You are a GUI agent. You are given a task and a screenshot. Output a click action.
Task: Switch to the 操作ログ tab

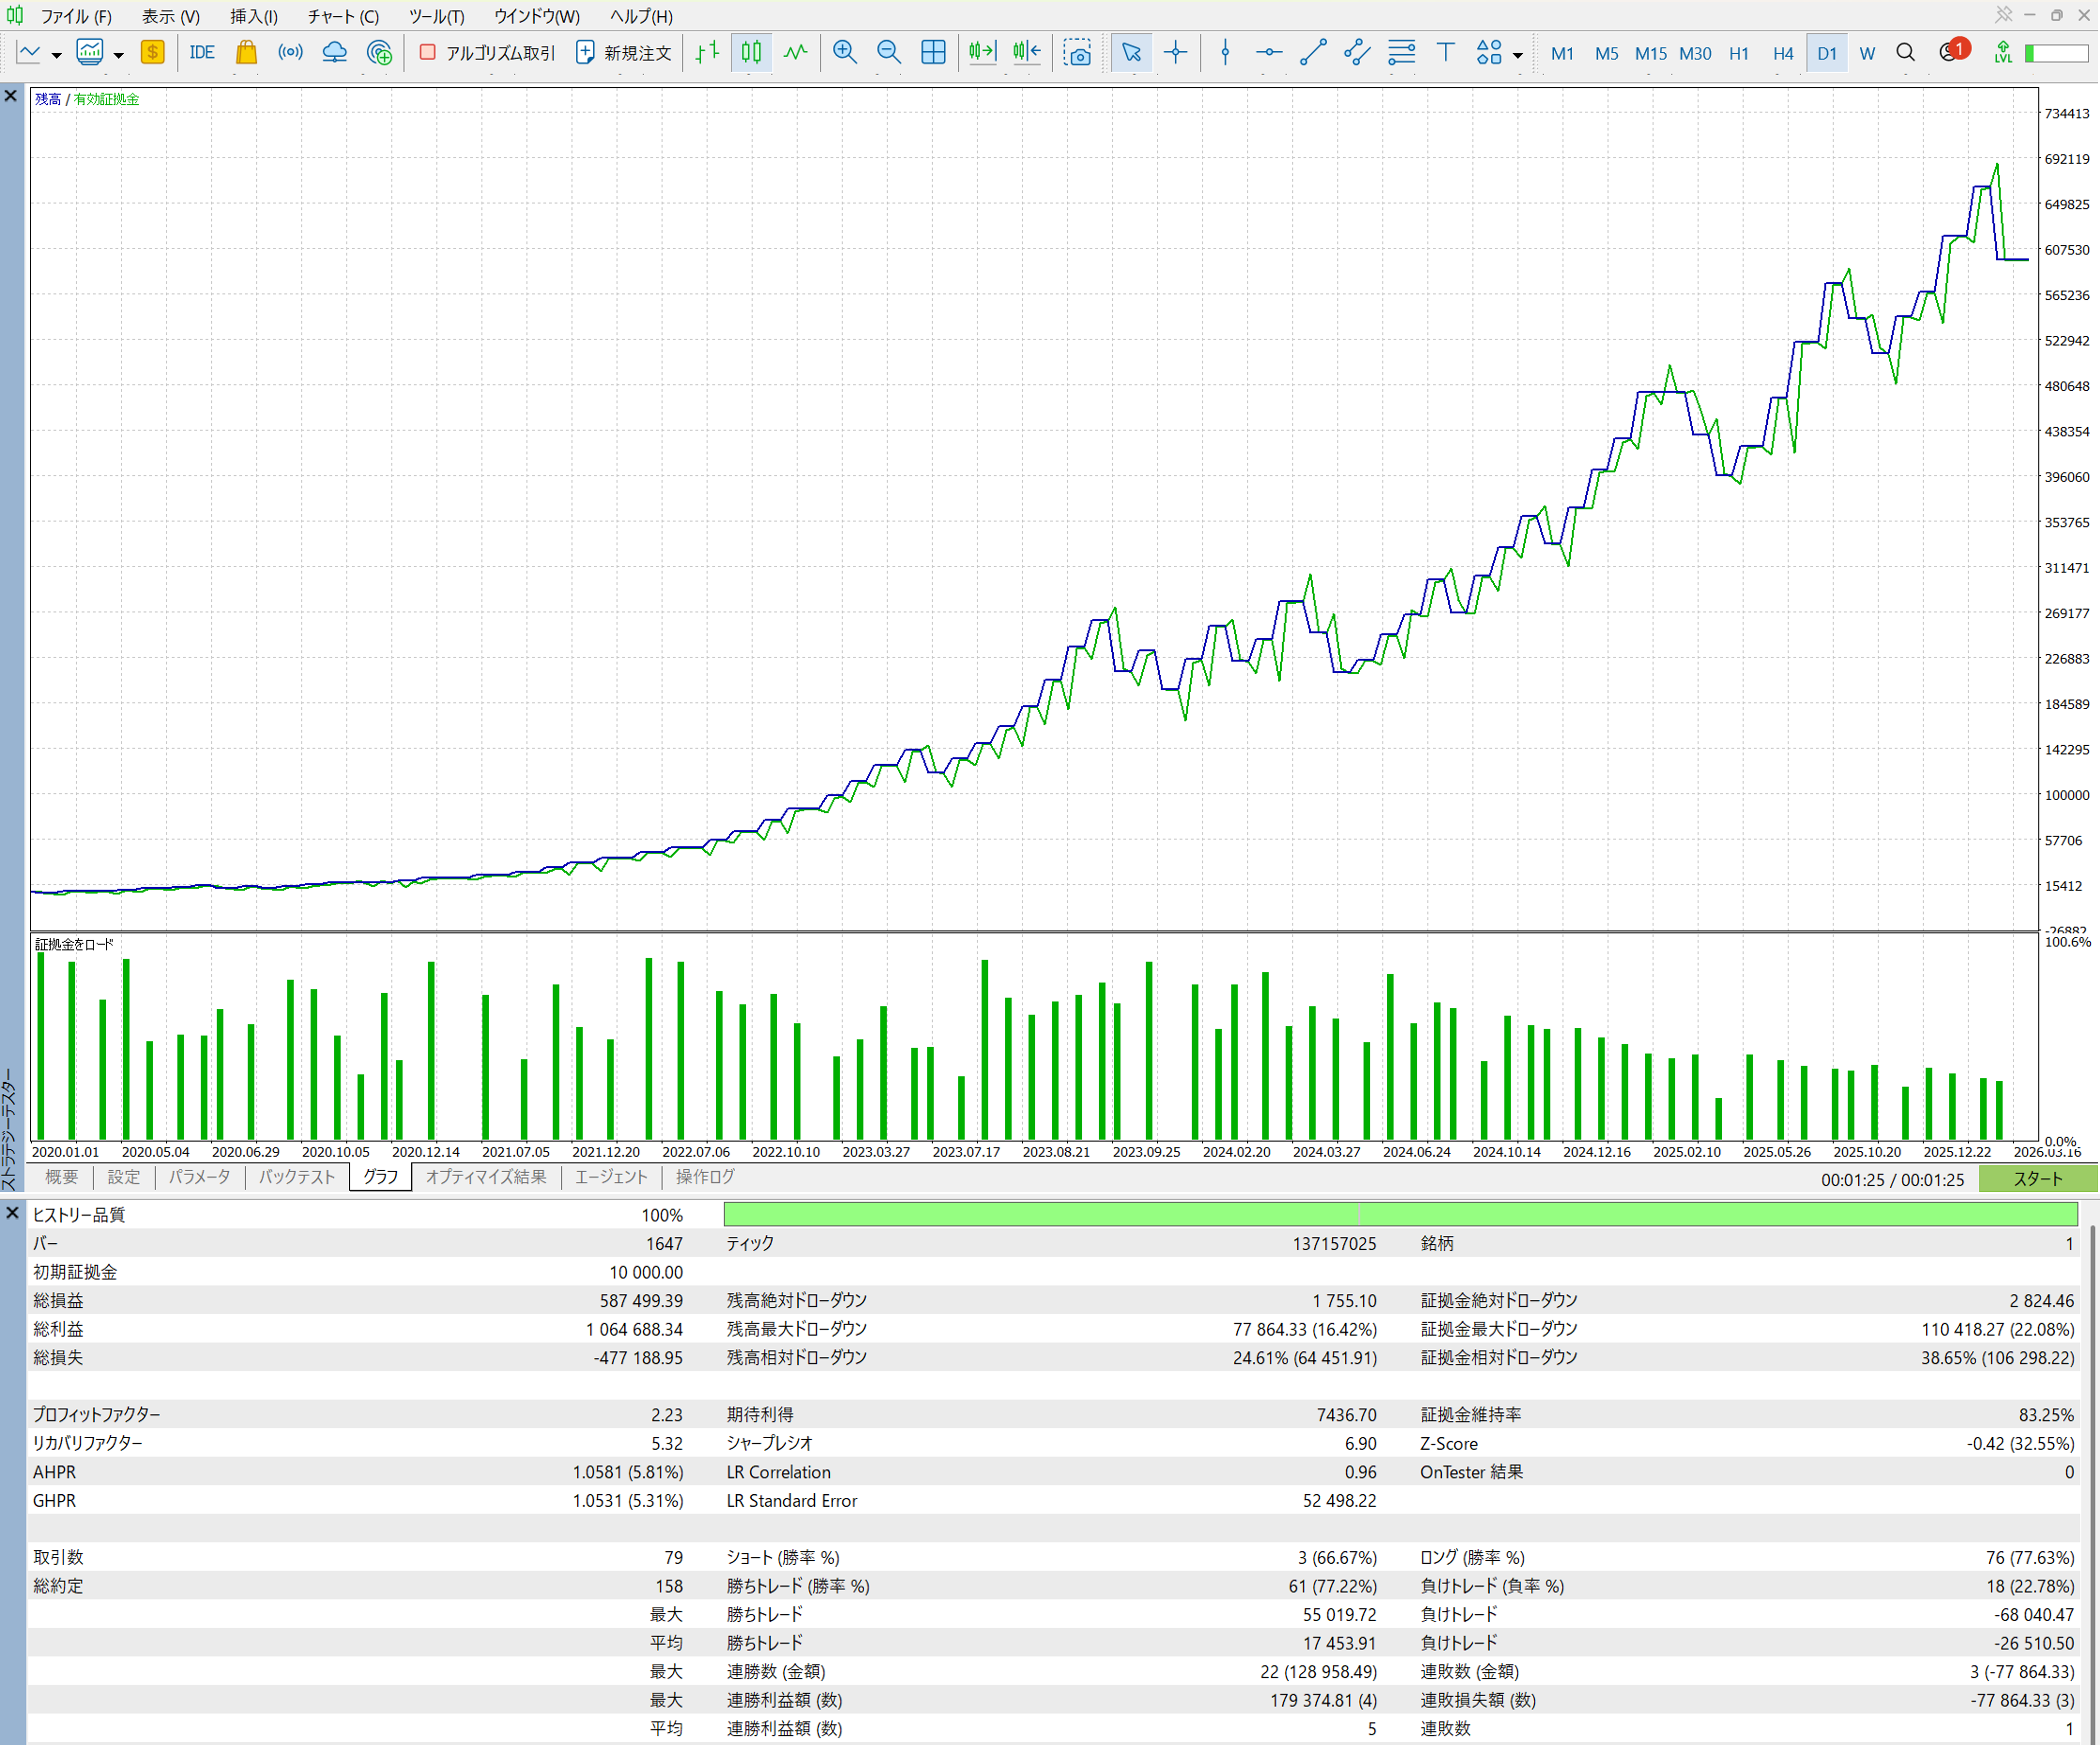[705, 1177]
